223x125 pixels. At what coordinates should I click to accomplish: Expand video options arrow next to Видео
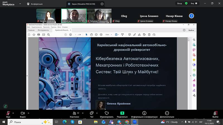click(x=28, y=113)
